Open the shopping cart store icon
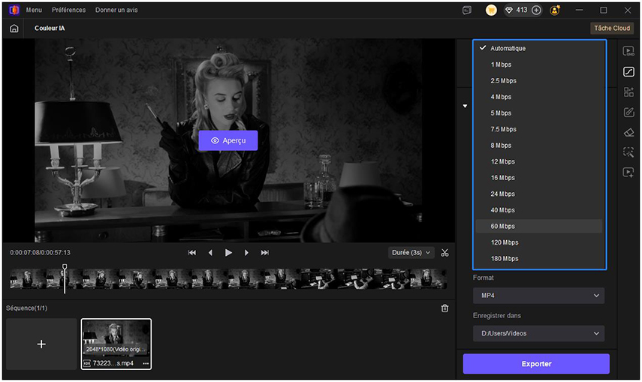642x382 pixels. coord(491,11)
